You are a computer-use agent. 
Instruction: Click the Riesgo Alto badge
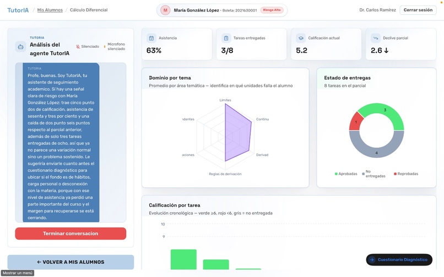[x=272, y=10]
